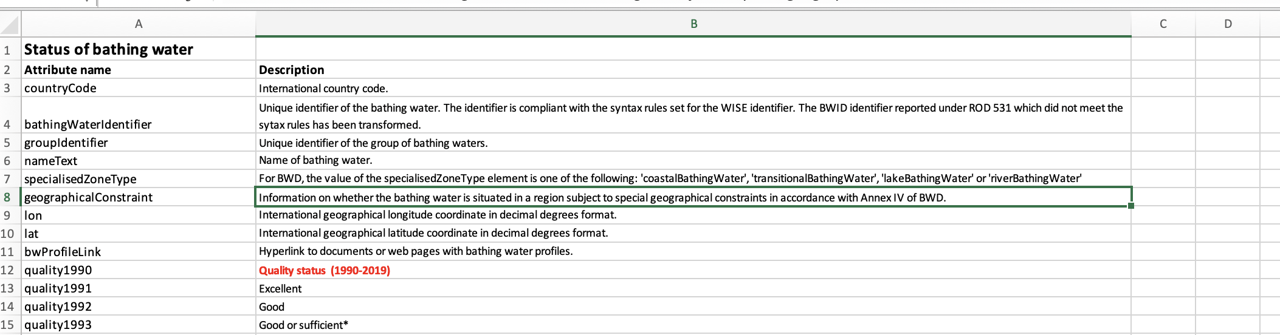Select column B by its header

[x=693, y=24]
